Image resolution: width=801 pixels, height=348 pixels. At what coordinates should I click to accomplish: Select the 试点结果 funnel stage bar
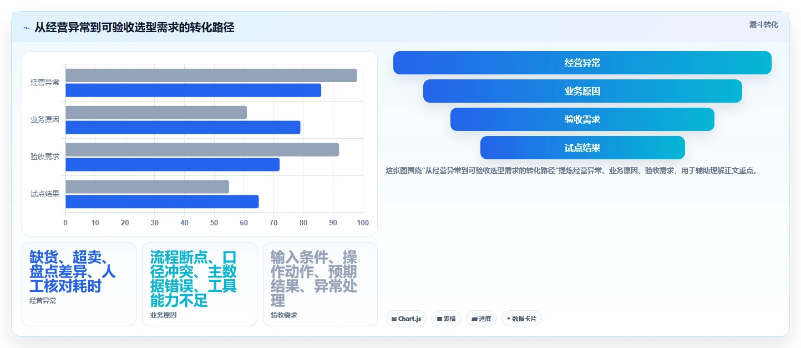pyautogui.click(x=582, y=148)
